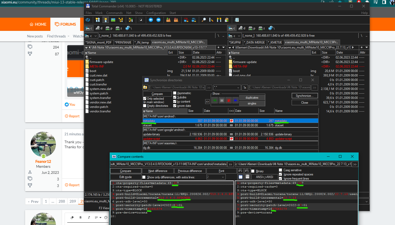Expand left panel path history arrow
Screen dimensions: 395x225
click(224, 47)
